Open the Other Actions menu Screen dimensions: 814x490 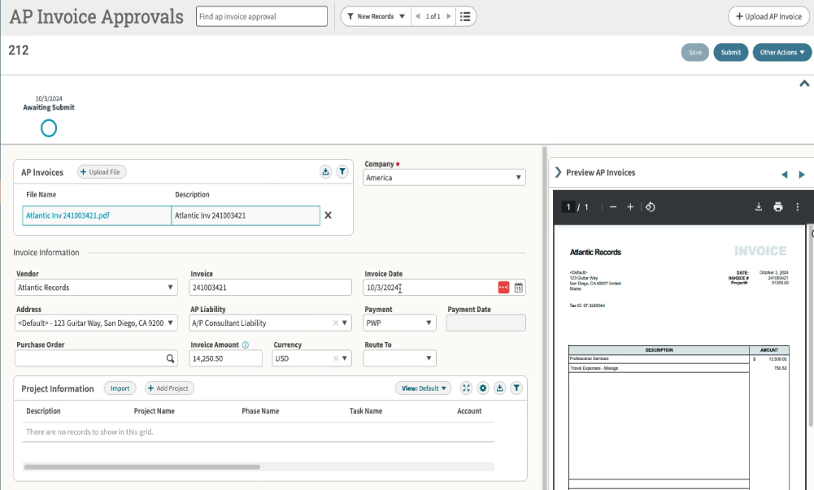(x=781, y=53)
